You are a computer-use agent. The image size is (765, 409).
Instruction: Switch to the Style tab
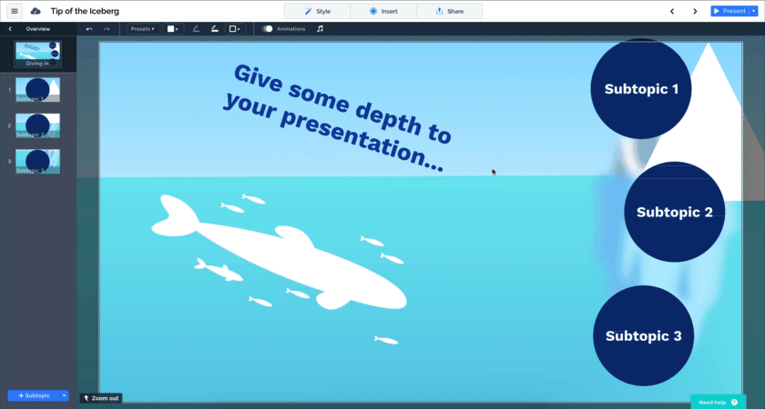pyautogui.click(x=317, y=11)
